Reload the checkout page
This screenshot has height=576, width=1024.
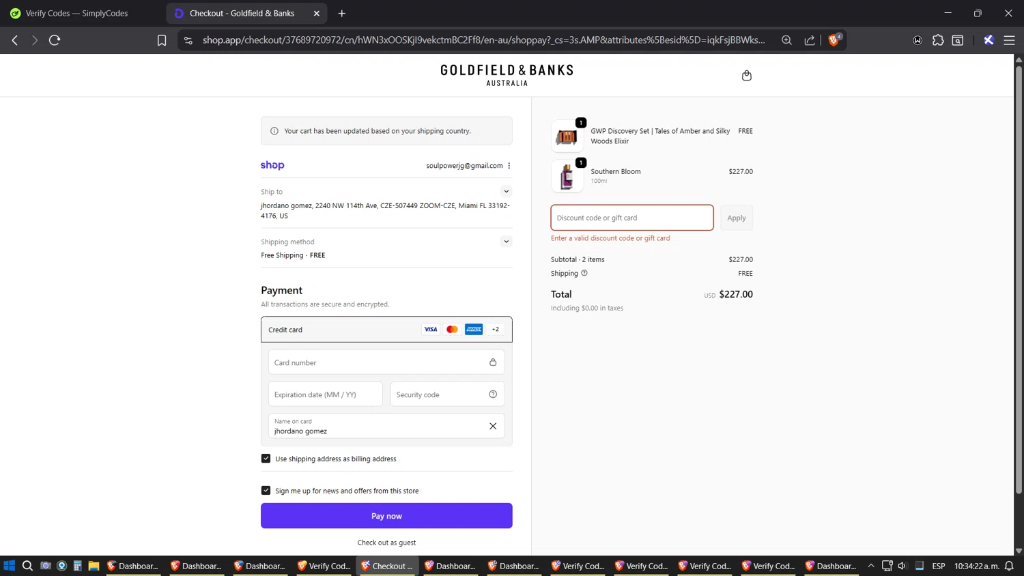pos(55,40)
